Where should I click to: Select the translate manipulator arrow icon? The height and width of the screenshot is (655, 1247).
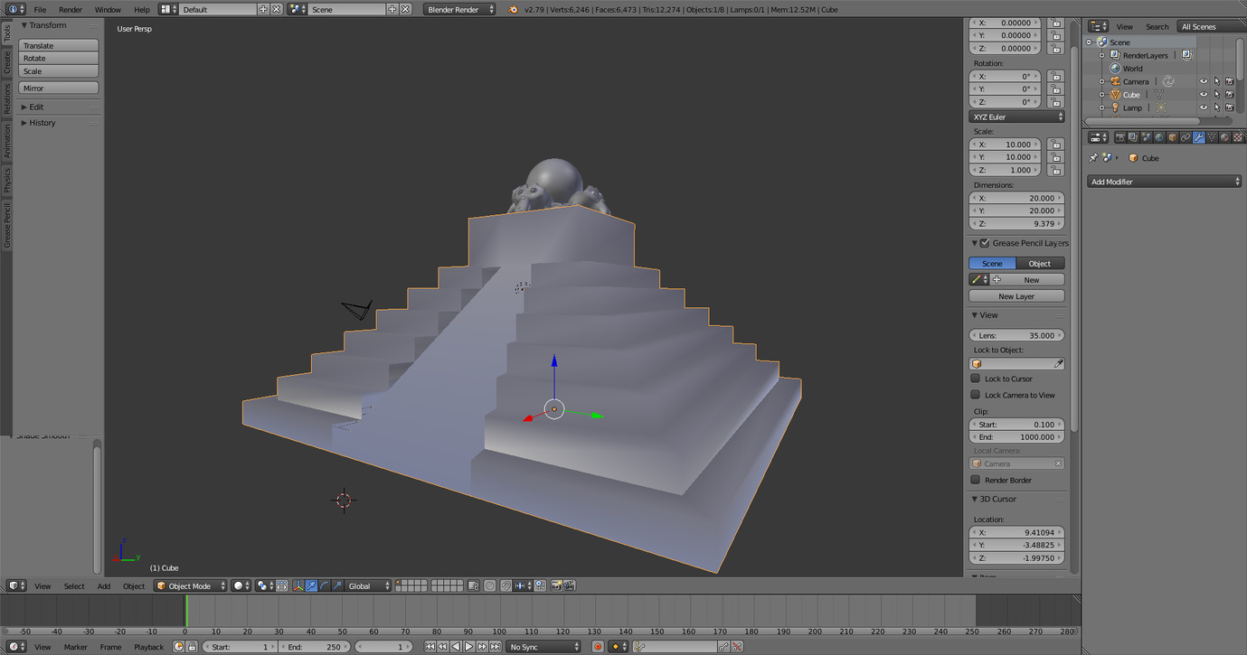point(311,585)
